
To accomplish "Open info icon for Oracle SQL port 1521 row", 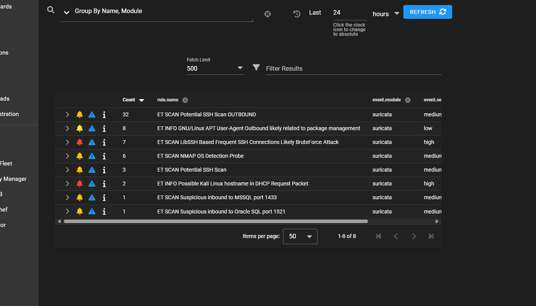I will [104, 212].
